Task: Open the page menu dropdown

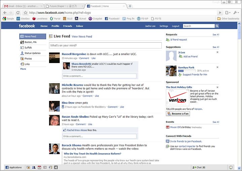Action: [228, 13]
